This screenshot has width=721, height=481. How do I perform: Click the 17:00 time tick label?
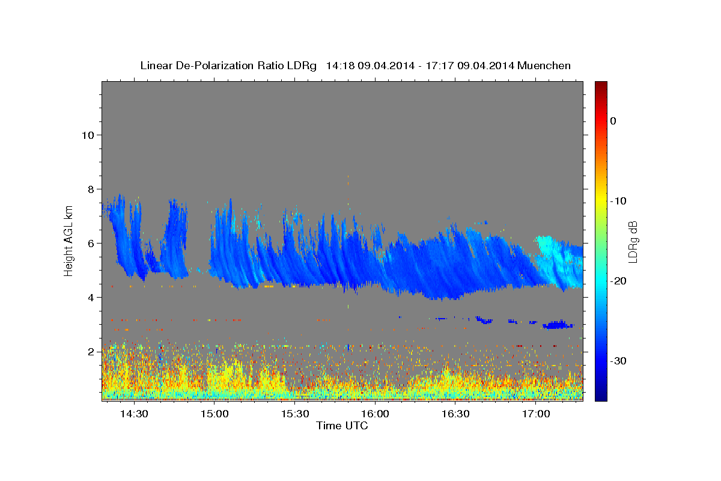[x=536, y=414]
